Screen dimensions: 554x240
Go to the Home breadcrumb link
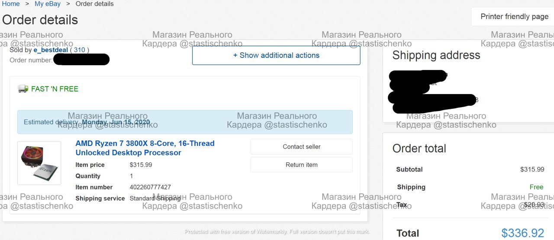(x=11, y=4)
